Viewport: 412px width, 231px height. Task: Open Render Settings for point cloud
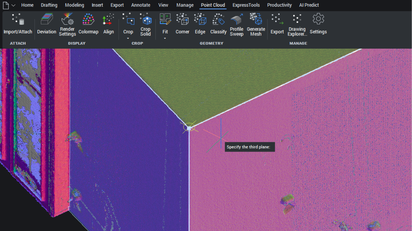pos(67,25)
